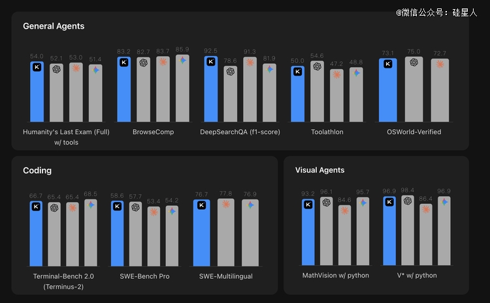Click the MathVision w/ python label

coord(335,276)
